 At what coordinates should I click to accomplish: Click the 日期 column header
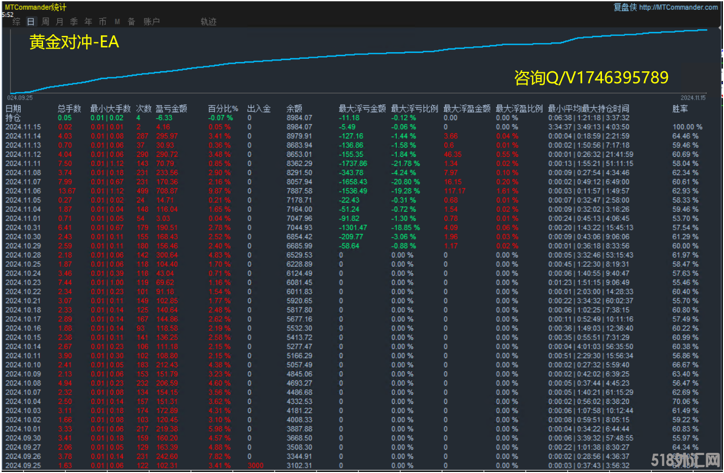[x=14, y=109]
